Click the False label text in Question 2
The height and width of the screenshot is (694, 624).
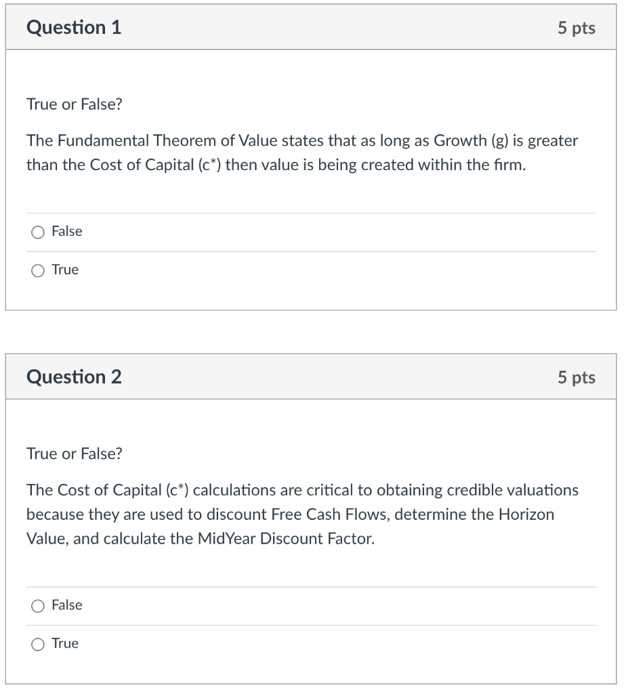point(66,605)
